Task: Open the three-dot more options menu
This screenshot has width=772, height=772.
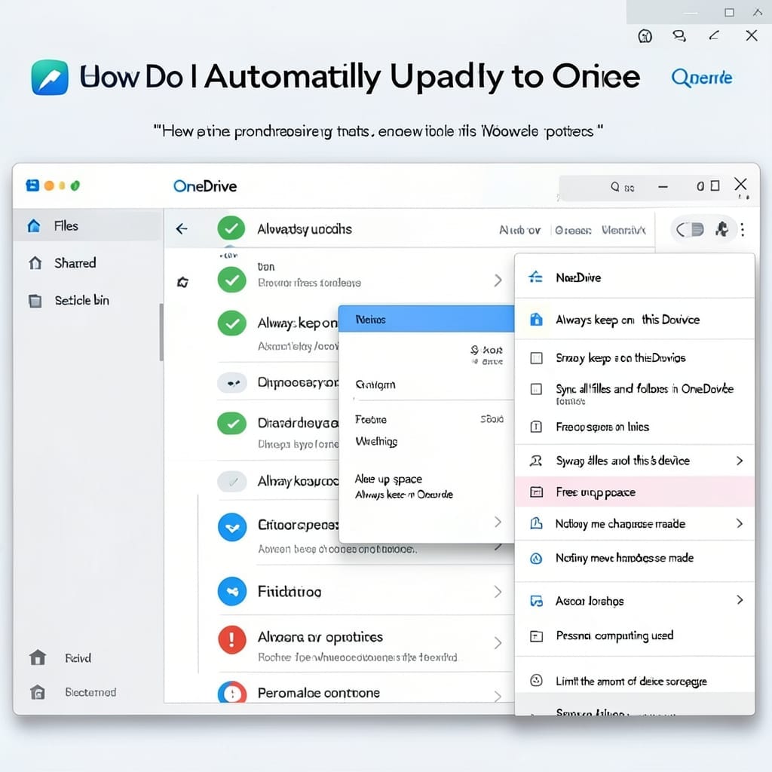Action: pyautogui.click(x=743, y=229)
